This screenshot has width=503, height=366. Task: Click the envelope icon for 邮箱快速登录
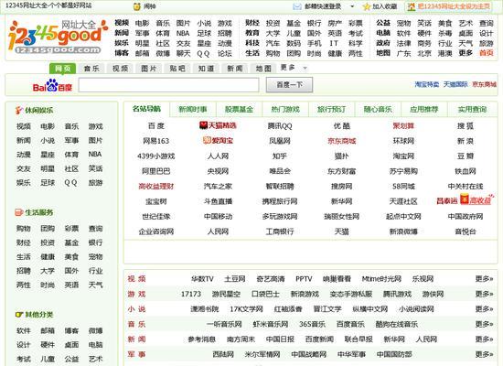click(x=297, y=6)
